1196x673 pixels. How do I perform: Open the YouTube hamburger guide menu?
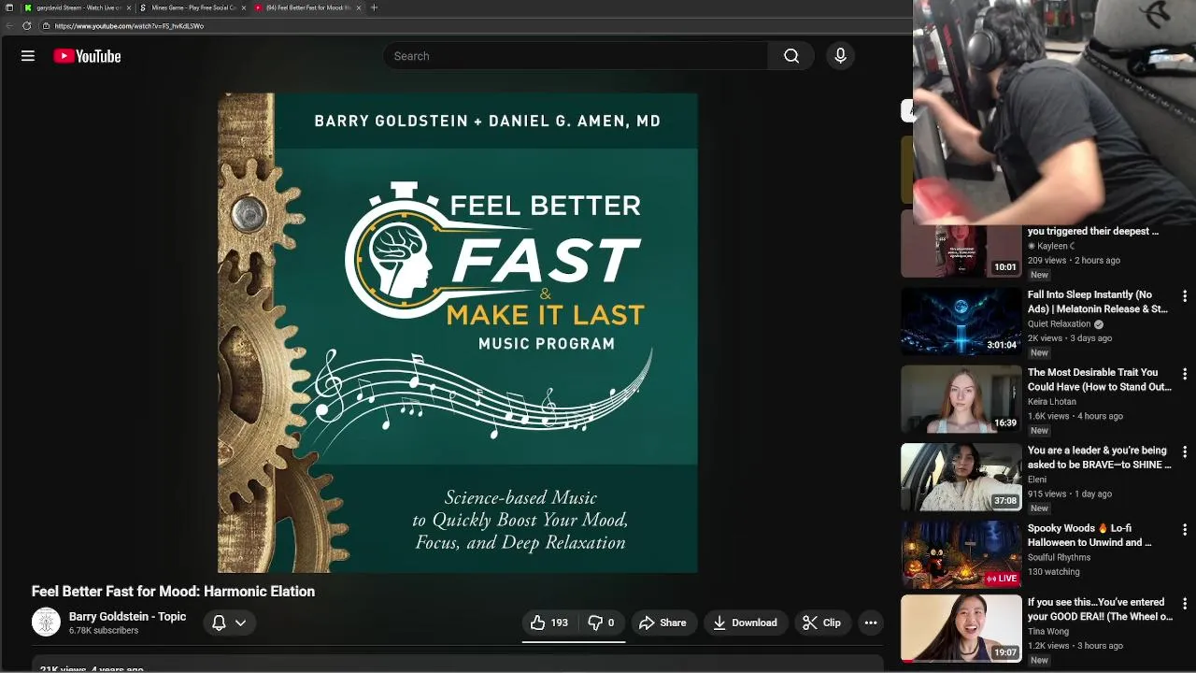point(28,56)
